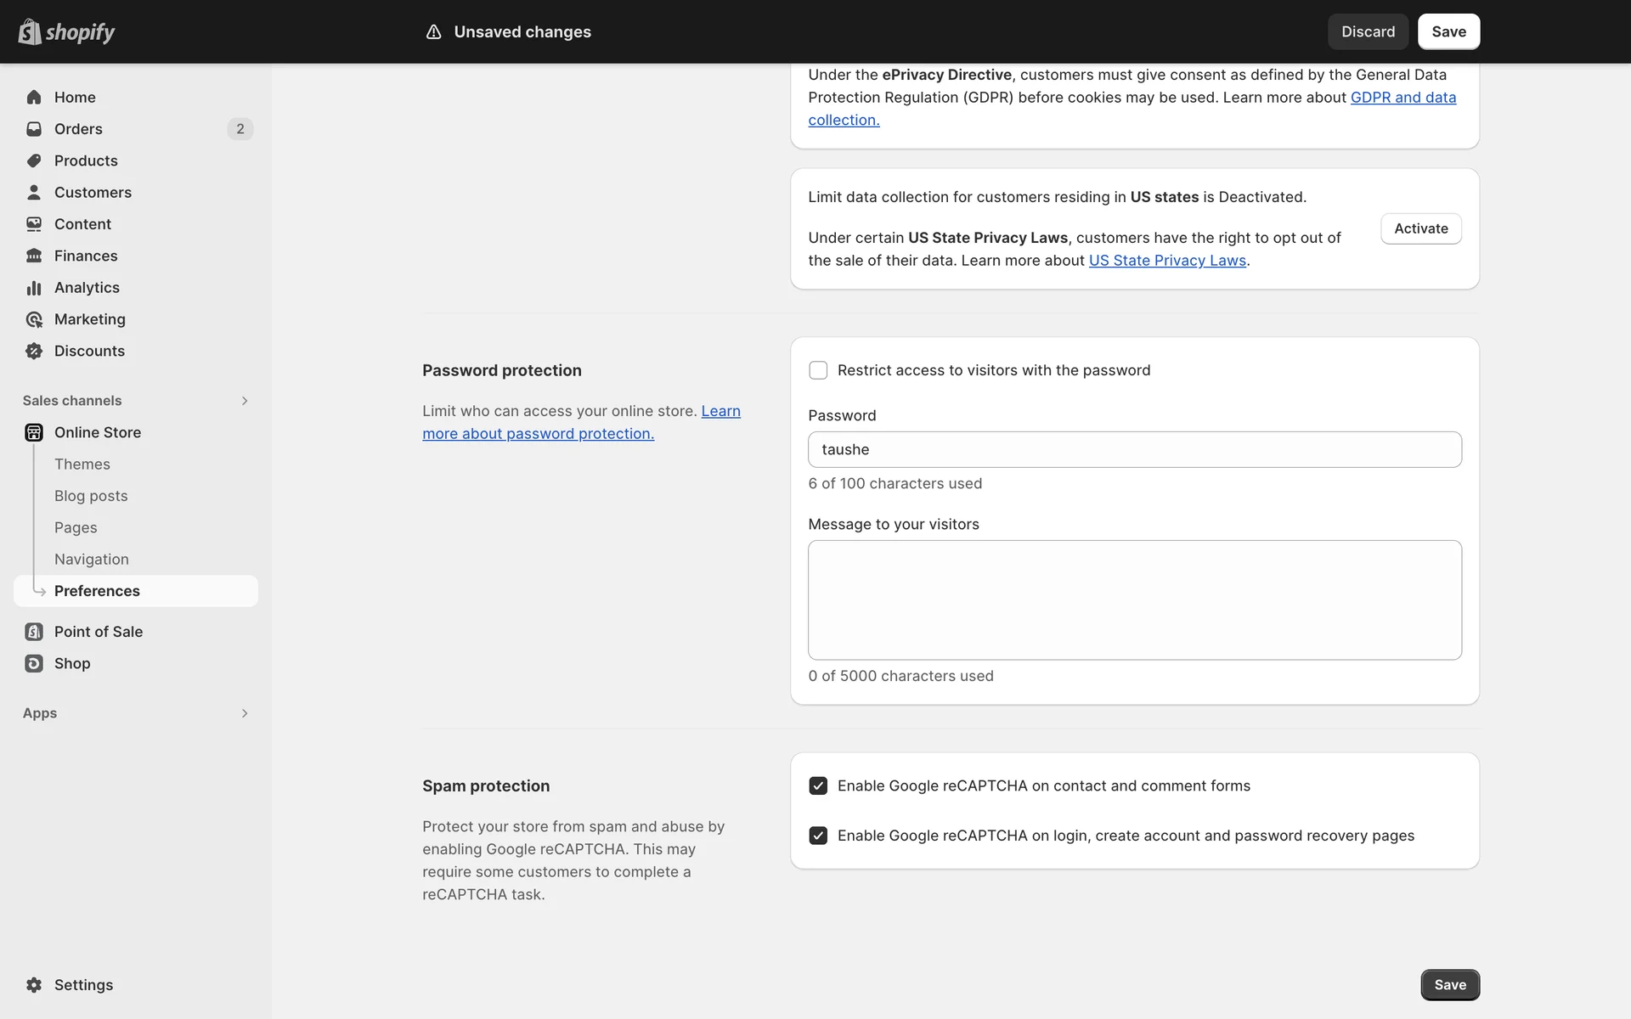This screenshot has width=1631, height=1019.
Task: Click the Point of Sale bag icon
Action: 34,632
